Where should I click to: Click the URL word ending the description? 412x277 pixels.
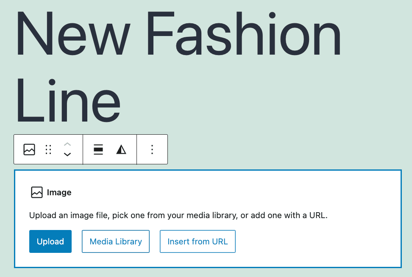pyautogui.click(x=318, y=215)
